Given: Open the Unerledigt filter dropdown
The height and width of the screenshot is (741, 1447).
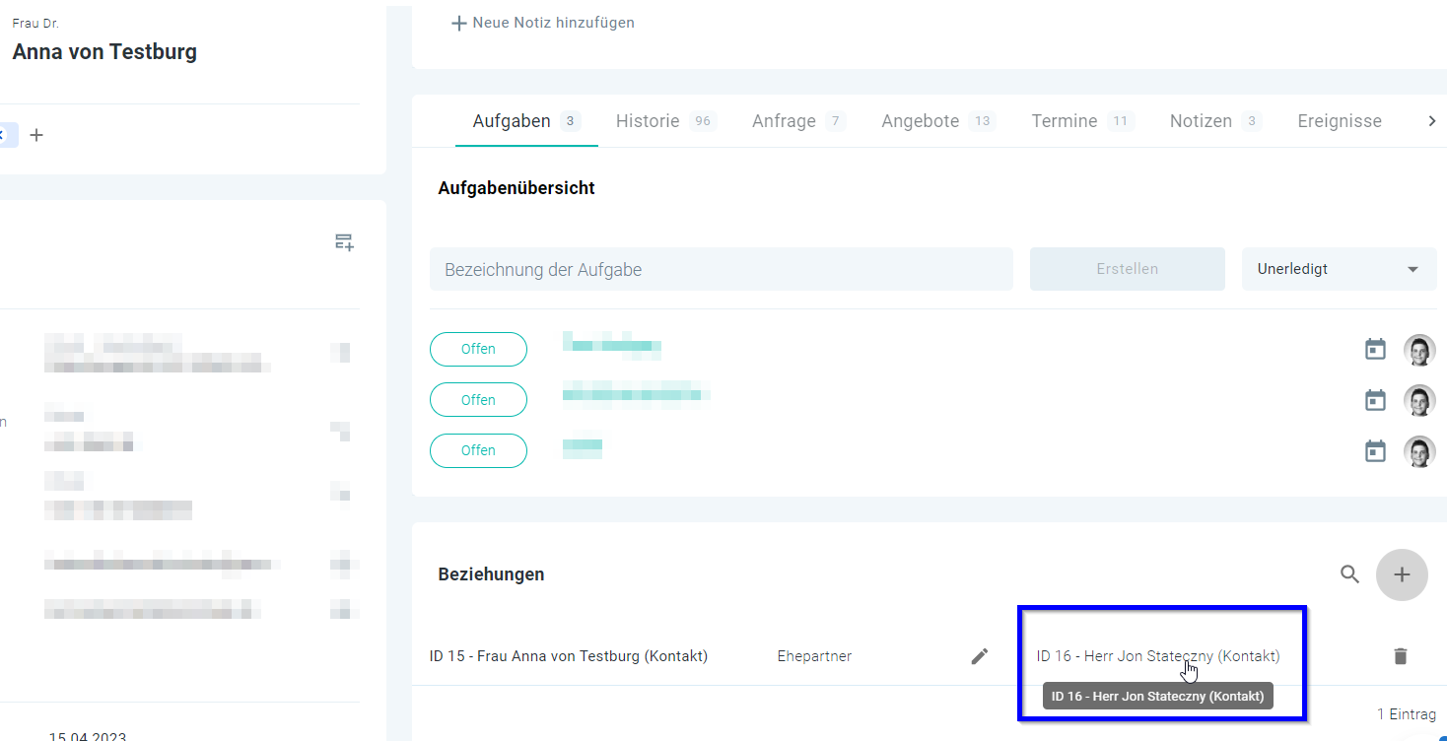Looking at the screenshot, I should coord(1338,269).
